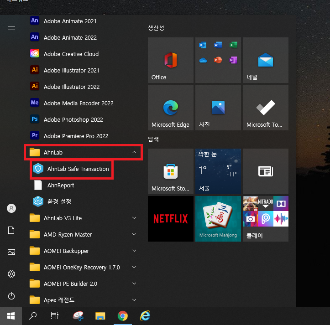Open Internet Explorer from taskbar
The height and width of the screenshot is (325, 330).
click(145, 316)
